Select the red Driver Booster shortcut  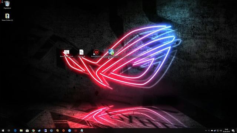(x=96, y=52)
